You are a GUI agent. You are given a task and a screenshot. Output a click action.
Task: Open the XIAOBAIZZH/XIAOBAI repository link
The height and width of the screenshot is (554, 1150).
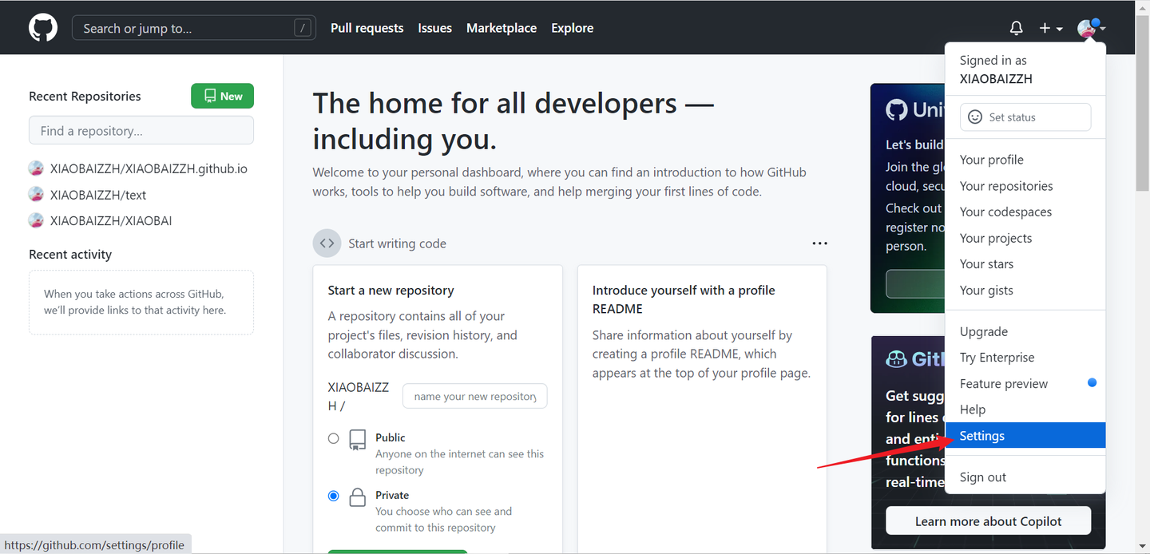(111, 220)
